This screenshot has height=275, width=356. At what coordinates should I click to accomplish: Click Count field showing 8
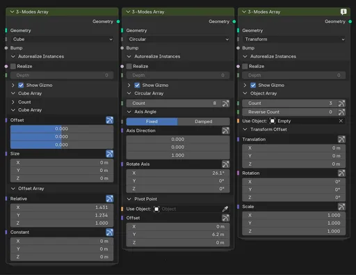tap(174, 103)
